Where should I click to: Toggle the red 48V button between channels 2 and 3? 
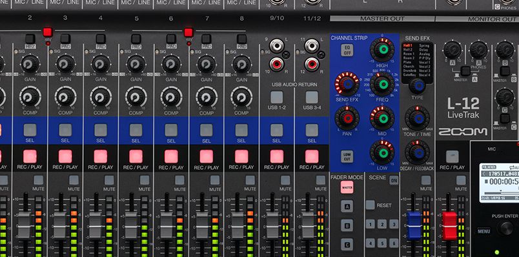[x=48, y=32]
